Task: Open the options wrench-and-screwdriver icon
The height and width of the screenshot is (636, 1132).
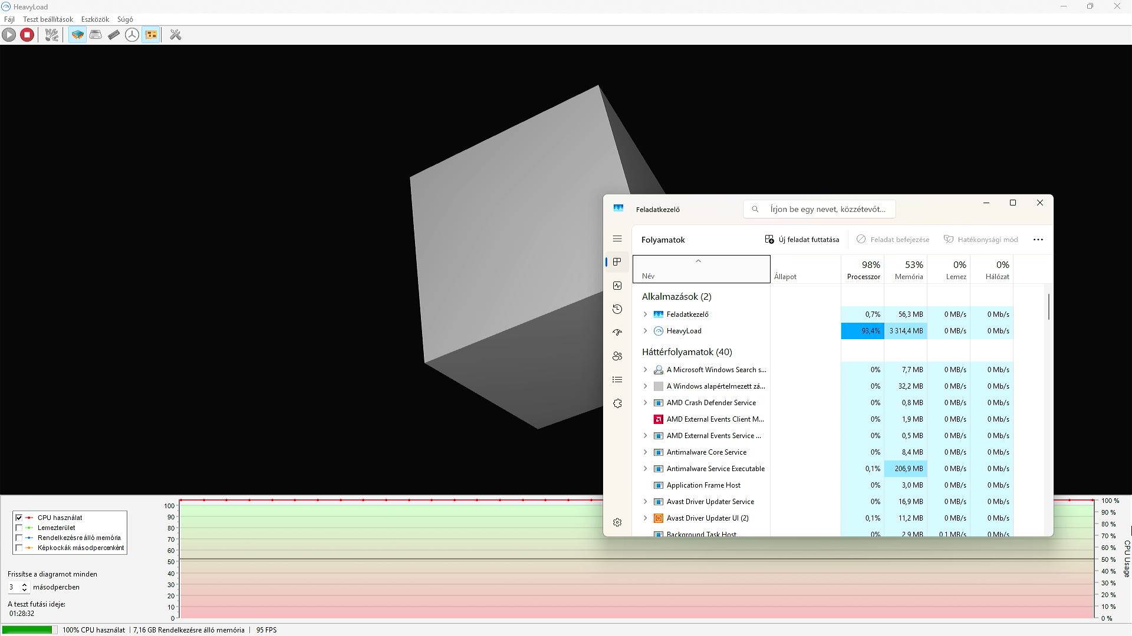Action: pyautogui.click(x=175, y=35)
